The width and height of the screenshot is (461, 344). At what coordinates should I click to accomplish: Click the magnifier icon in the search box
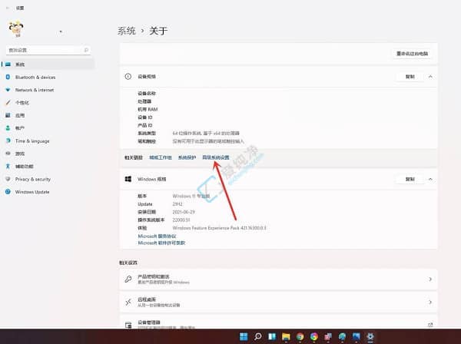coord(86,50)
